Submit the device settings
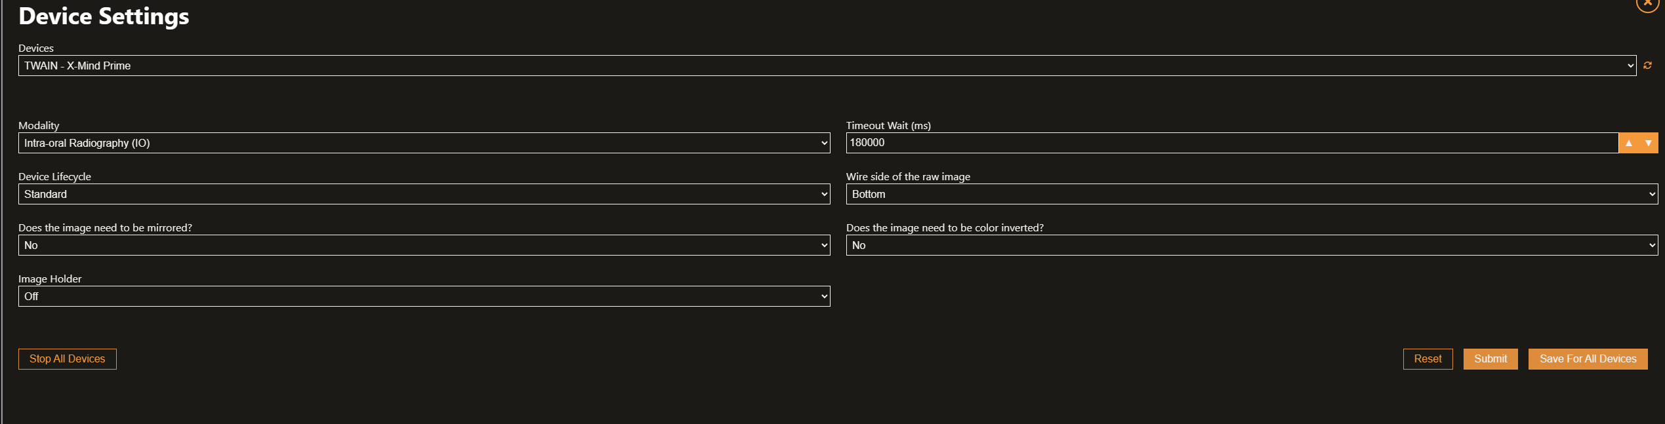The width and height of the screenshot is (1665, 424). pos(1490,359)
